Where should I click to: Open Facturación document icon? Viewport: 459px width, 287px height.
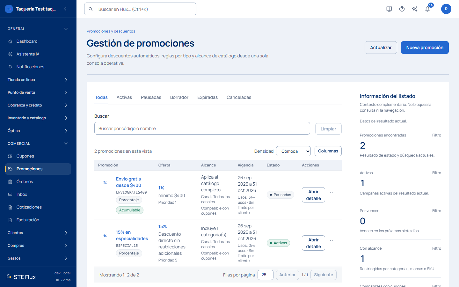tap(10, 220)
